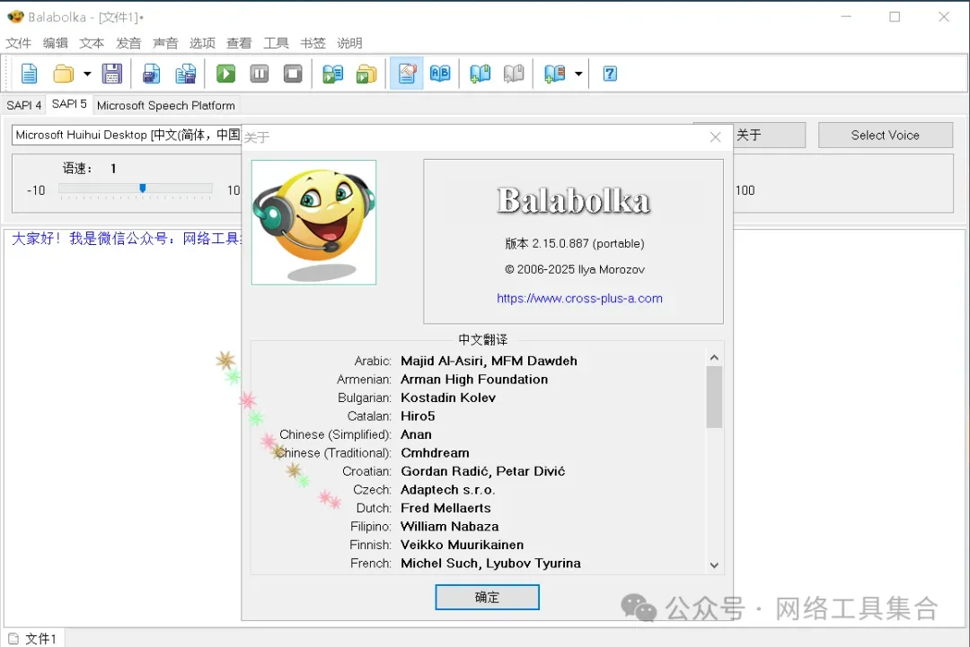Click the AB compare panel icon

pos(440,74)
